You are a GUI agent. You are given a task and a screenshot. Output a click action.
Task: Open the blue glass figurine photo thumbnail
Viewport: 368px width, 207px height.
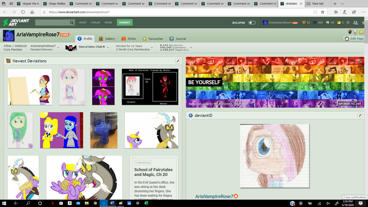tap(104, 130)
